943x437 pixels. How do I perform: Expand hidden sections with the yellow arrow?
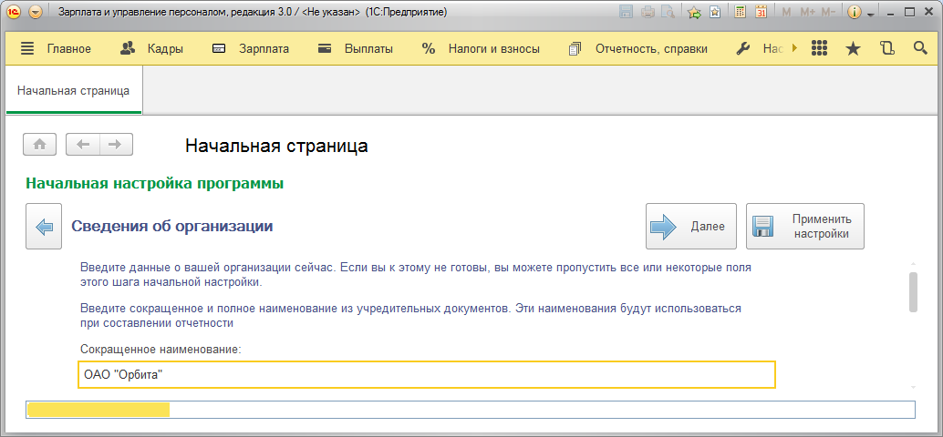point(794,49)
